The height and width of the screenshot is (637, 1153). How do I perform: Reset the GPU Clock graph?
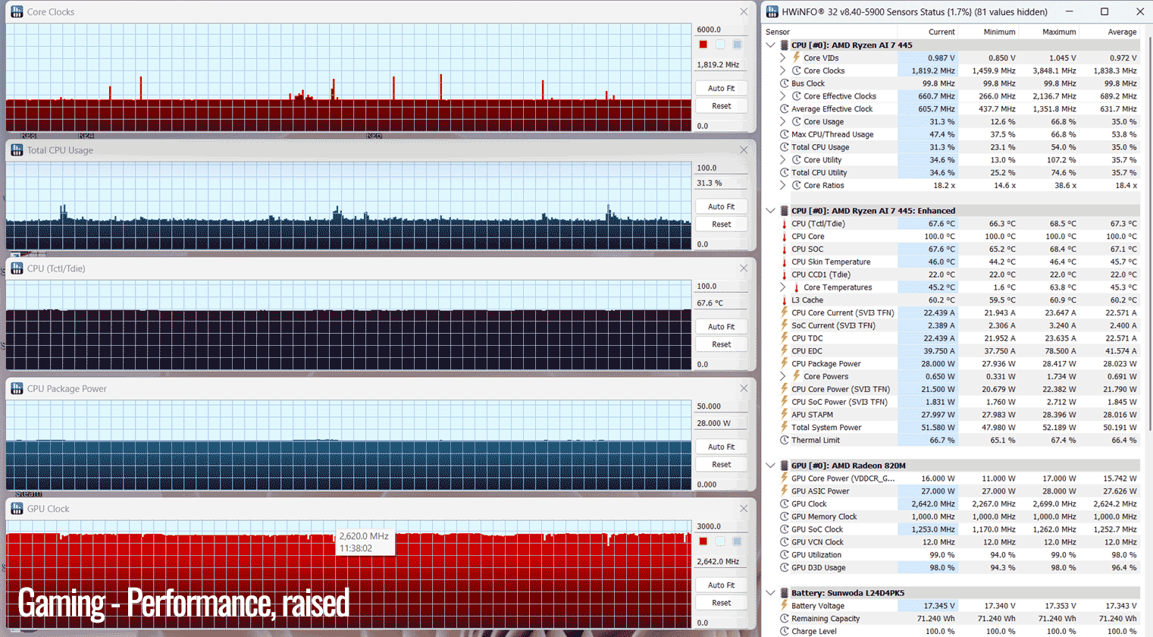tap(721, 603)
